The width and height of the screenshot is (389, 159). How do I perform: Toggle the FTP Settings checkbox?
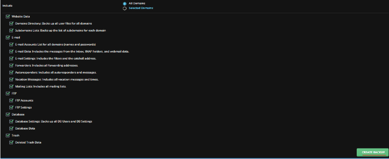11,108
